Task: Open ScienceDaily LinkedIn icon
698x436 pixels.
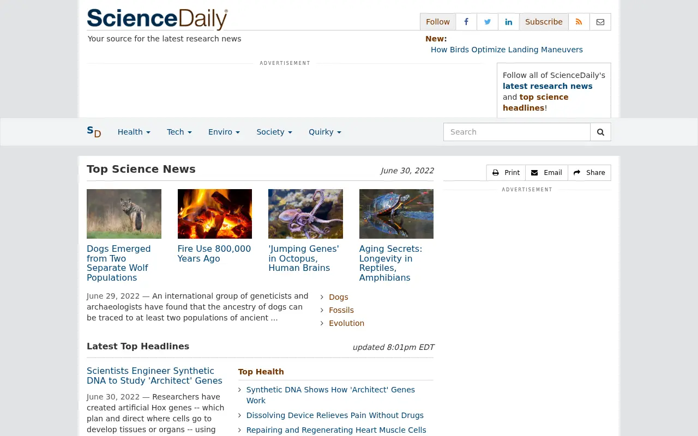Action: point(509,22)
